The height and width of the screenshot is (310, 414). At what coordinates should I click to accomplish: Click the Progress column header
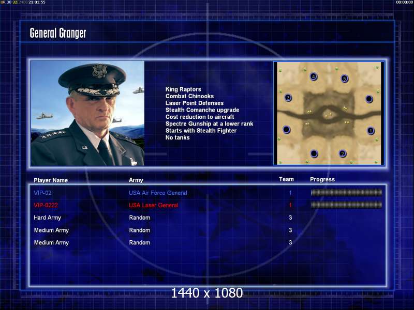322,179
